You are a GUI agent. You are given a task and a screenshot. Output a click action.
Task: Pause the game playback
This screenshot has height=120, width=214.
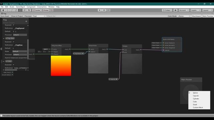pos(104,10)
